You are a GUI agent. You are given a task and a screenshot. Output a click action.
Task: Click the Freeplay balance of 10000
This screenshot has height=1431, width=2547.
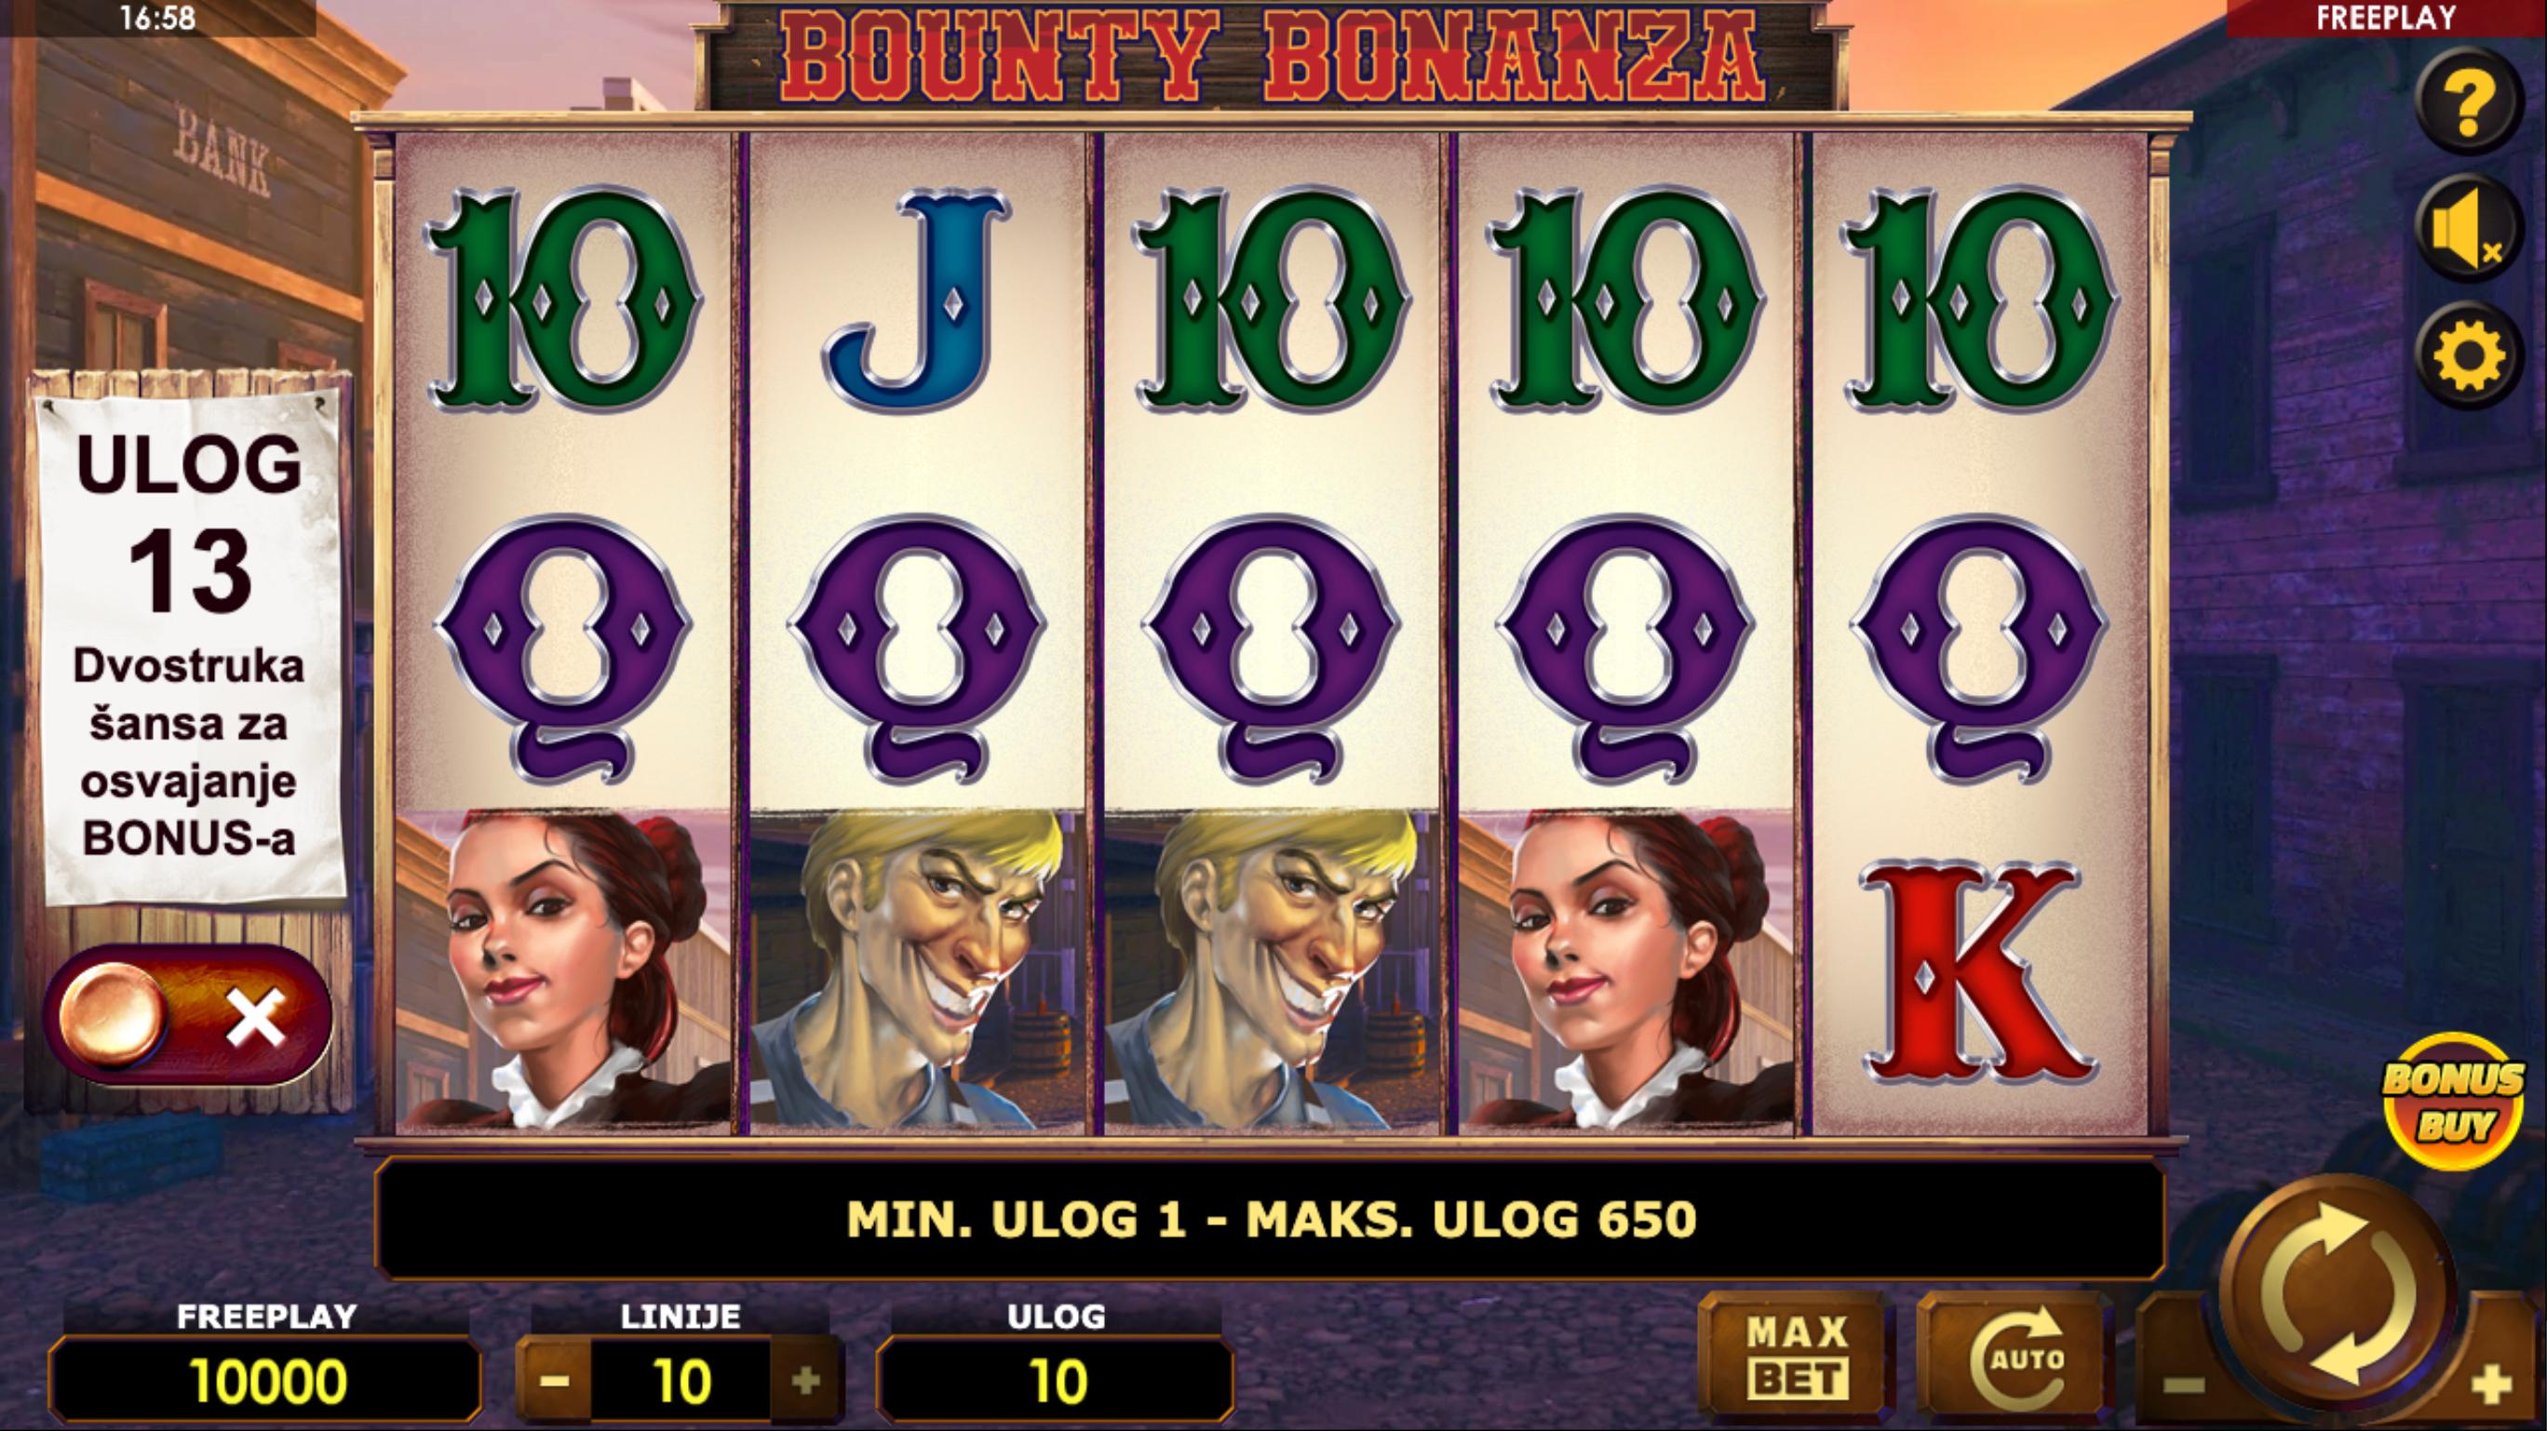pyautogui.click(x=266, y=1380)
